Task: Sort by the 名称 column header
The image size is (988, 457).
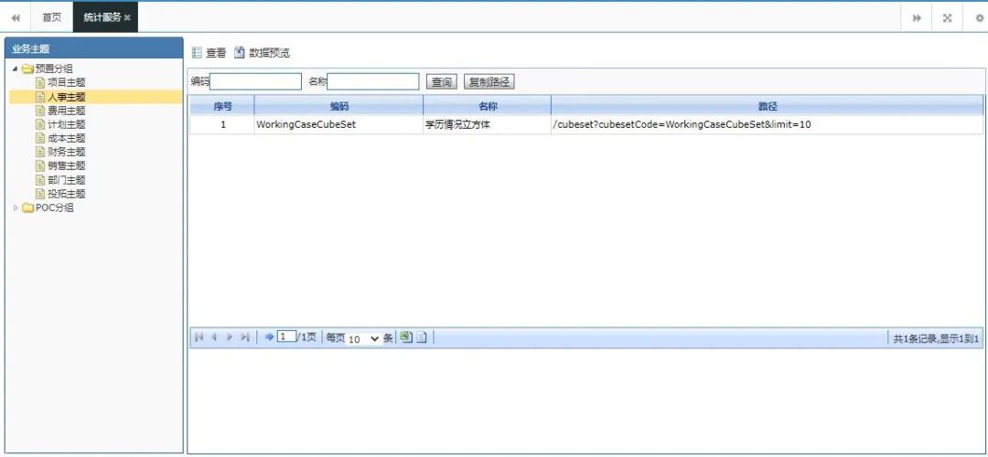Action: (487, 106)
